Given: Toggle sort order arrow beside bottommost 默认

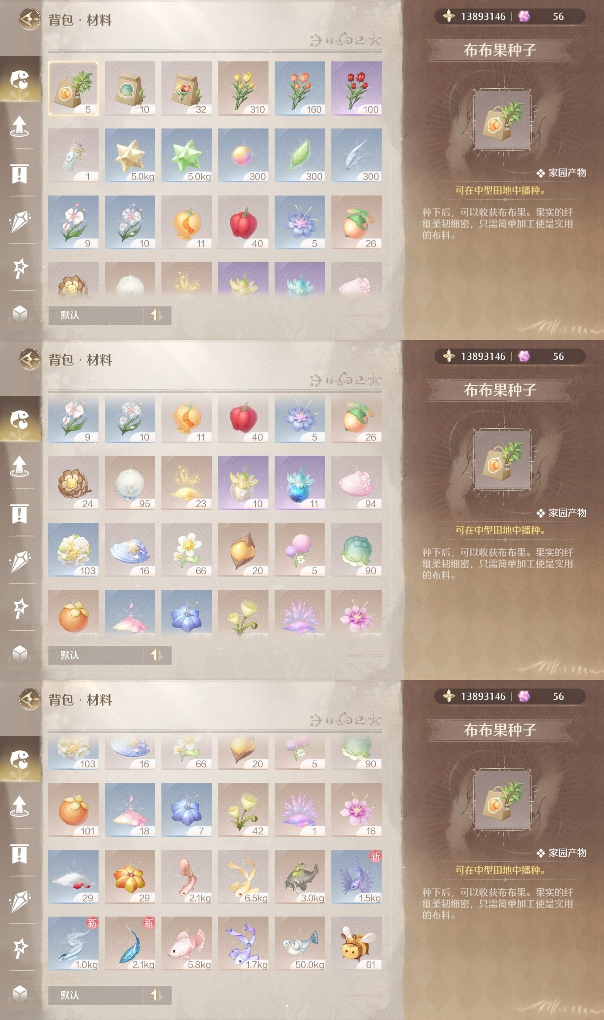Looking at the screenshot, I should tap(157, 995).
